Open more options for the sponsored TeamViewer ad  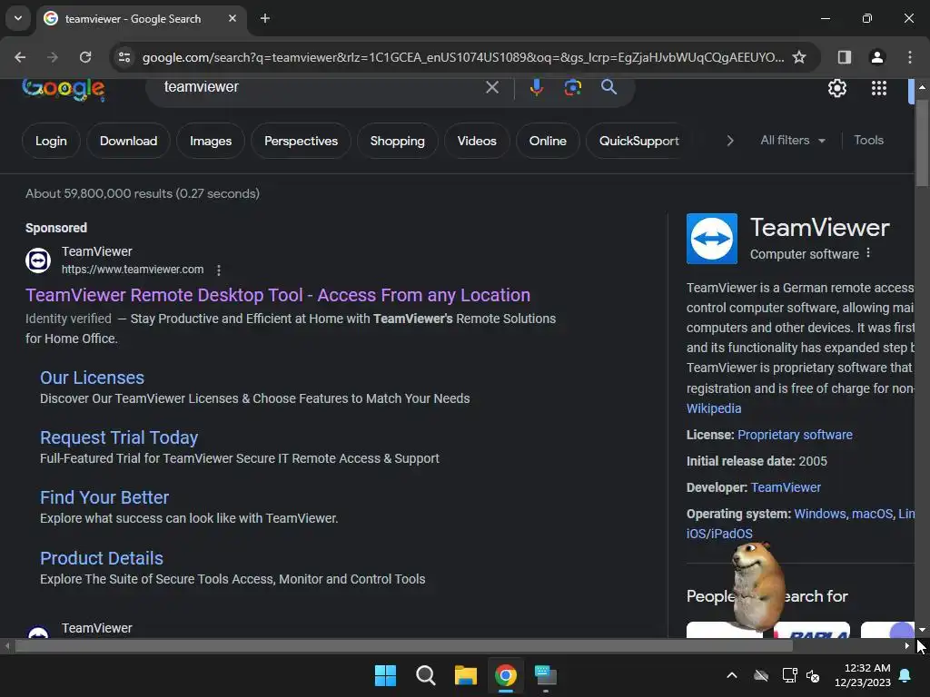pos(219,270)
